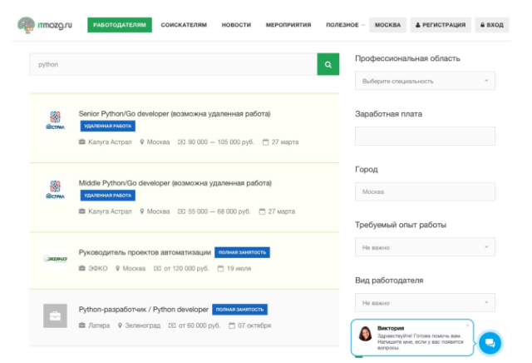Click the green search magnifier button
Viewport: 532px width, 363px height.
[x=328, y=64]
